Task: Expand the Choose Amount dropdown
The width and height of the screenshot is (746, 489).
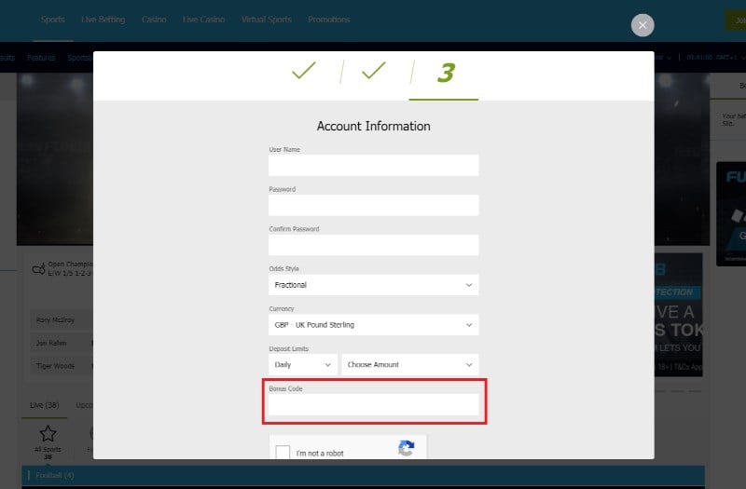Action: point(410,364)
